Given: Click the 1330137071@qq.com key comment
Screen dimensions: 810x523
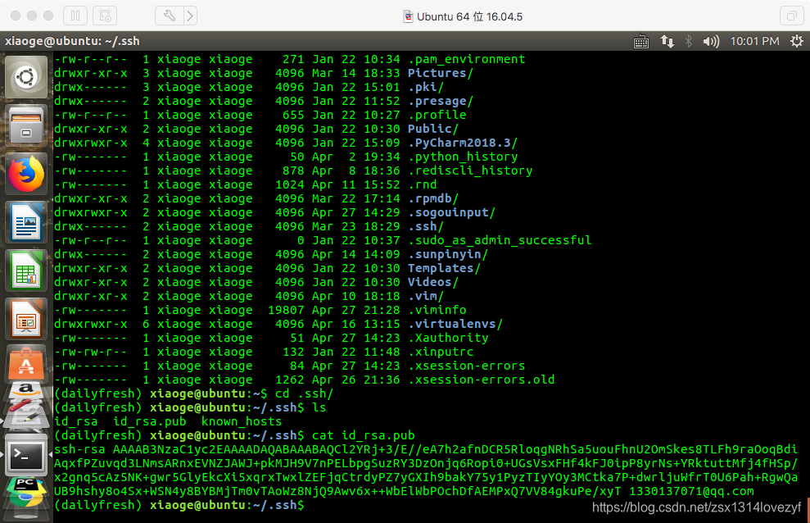Looking at the screenshot, I should (x=691, y=492).
